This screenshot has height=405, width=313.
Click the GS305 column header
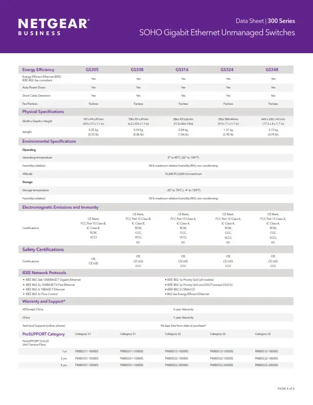[93, 70]
